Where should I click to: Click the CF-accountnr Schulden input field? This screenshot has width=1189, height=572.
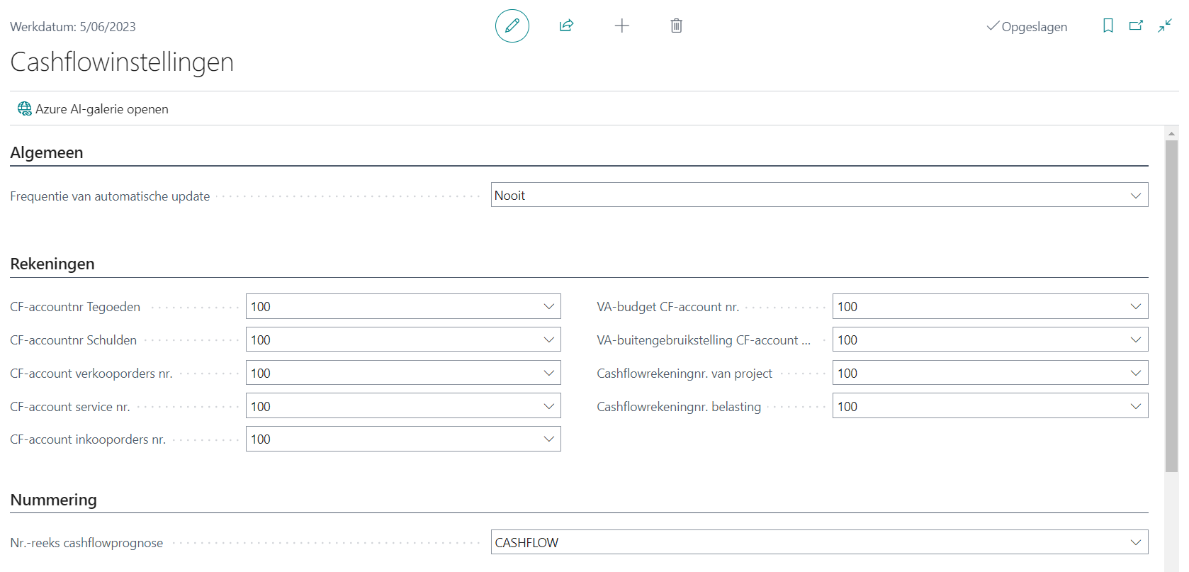click(x=393, y=340)
